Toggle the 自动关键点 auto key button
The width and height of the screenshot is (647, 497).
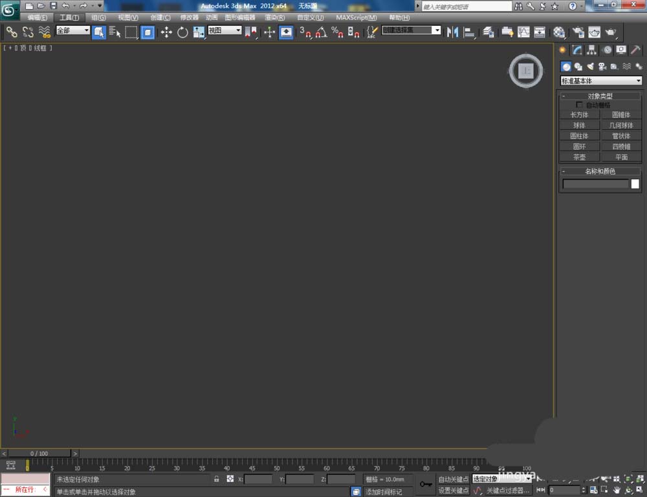tap(453, 479)
